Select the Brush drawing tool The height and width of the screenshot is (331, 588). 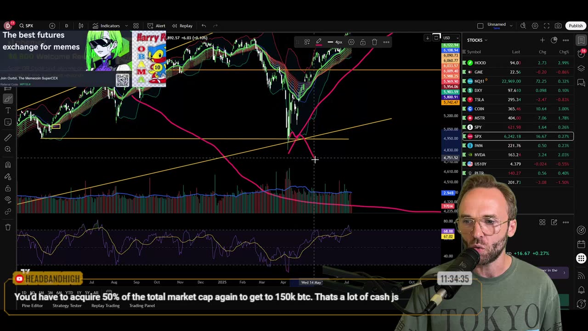8,99
